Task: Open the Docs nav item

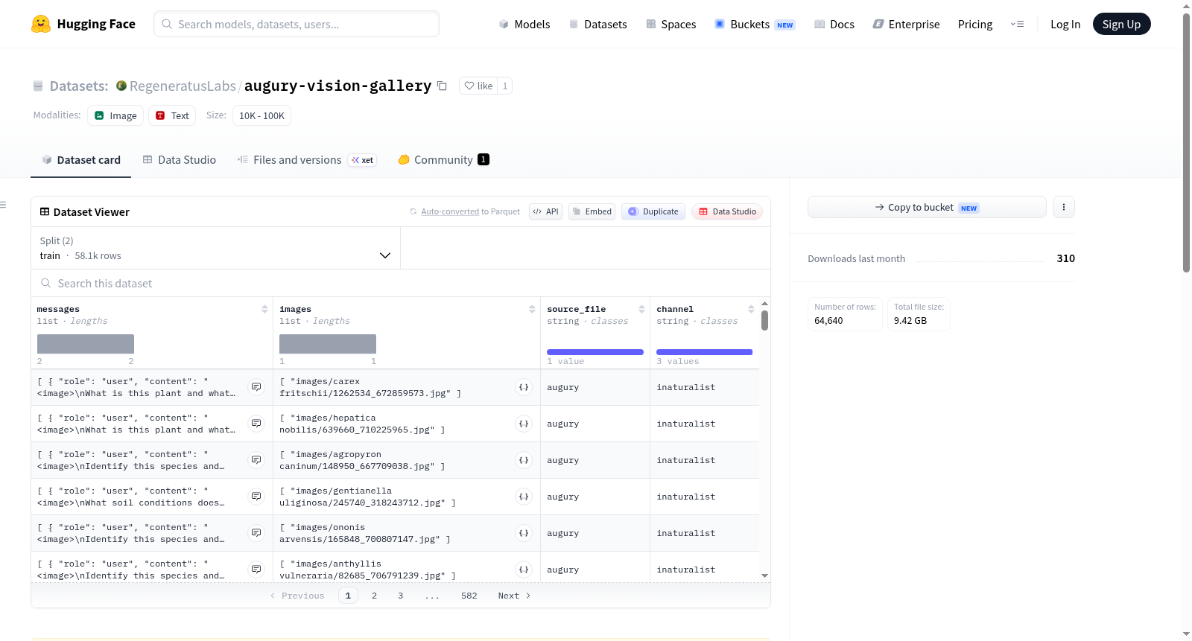Action: (834, 24)
